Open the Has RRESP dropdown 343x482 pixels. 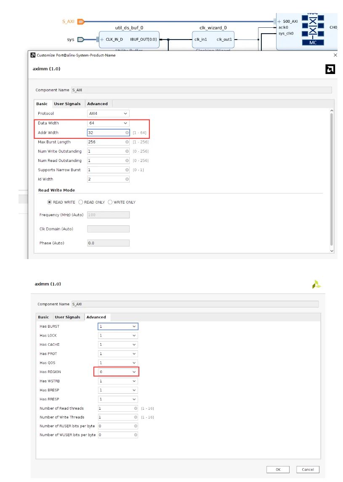coord(118,399)
